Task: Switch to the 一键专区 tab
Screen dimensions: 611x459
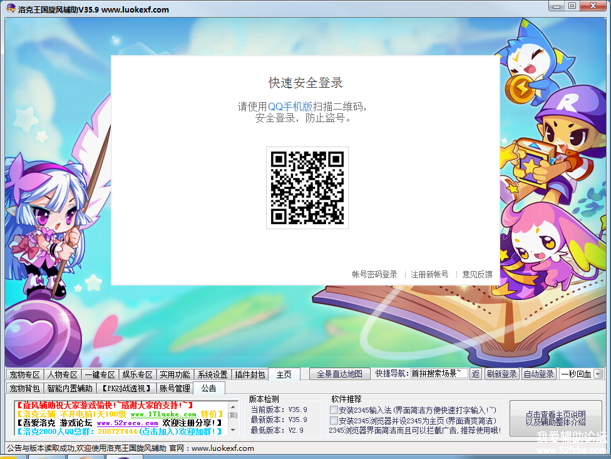Action: 100,374
